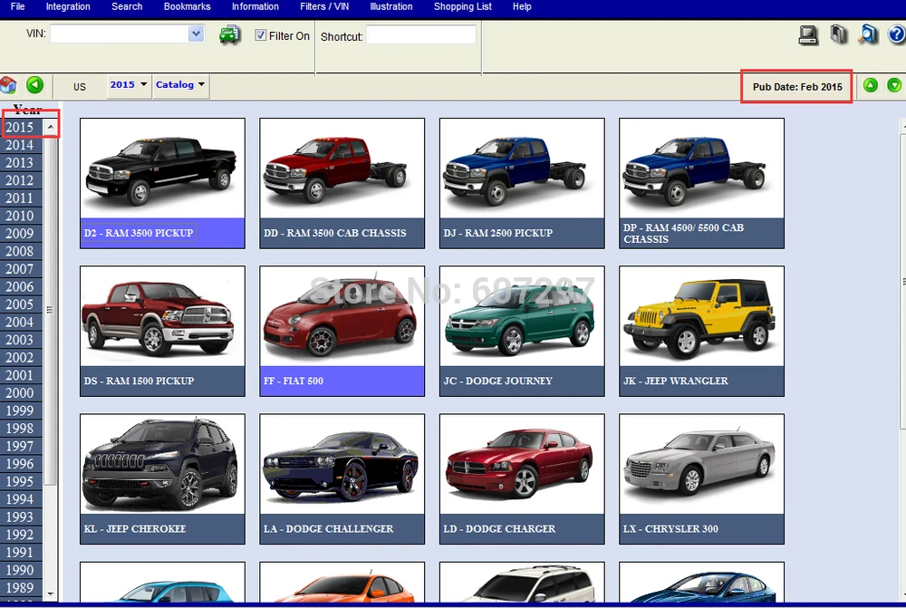906x608 pixels.
Task: Click the green back arrow button
Action: (x=34, y=85)
